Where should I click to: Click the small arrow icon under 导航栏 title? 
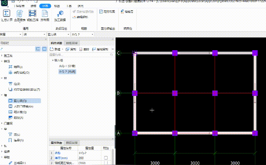pyautogui.click(x=2, y=49)
